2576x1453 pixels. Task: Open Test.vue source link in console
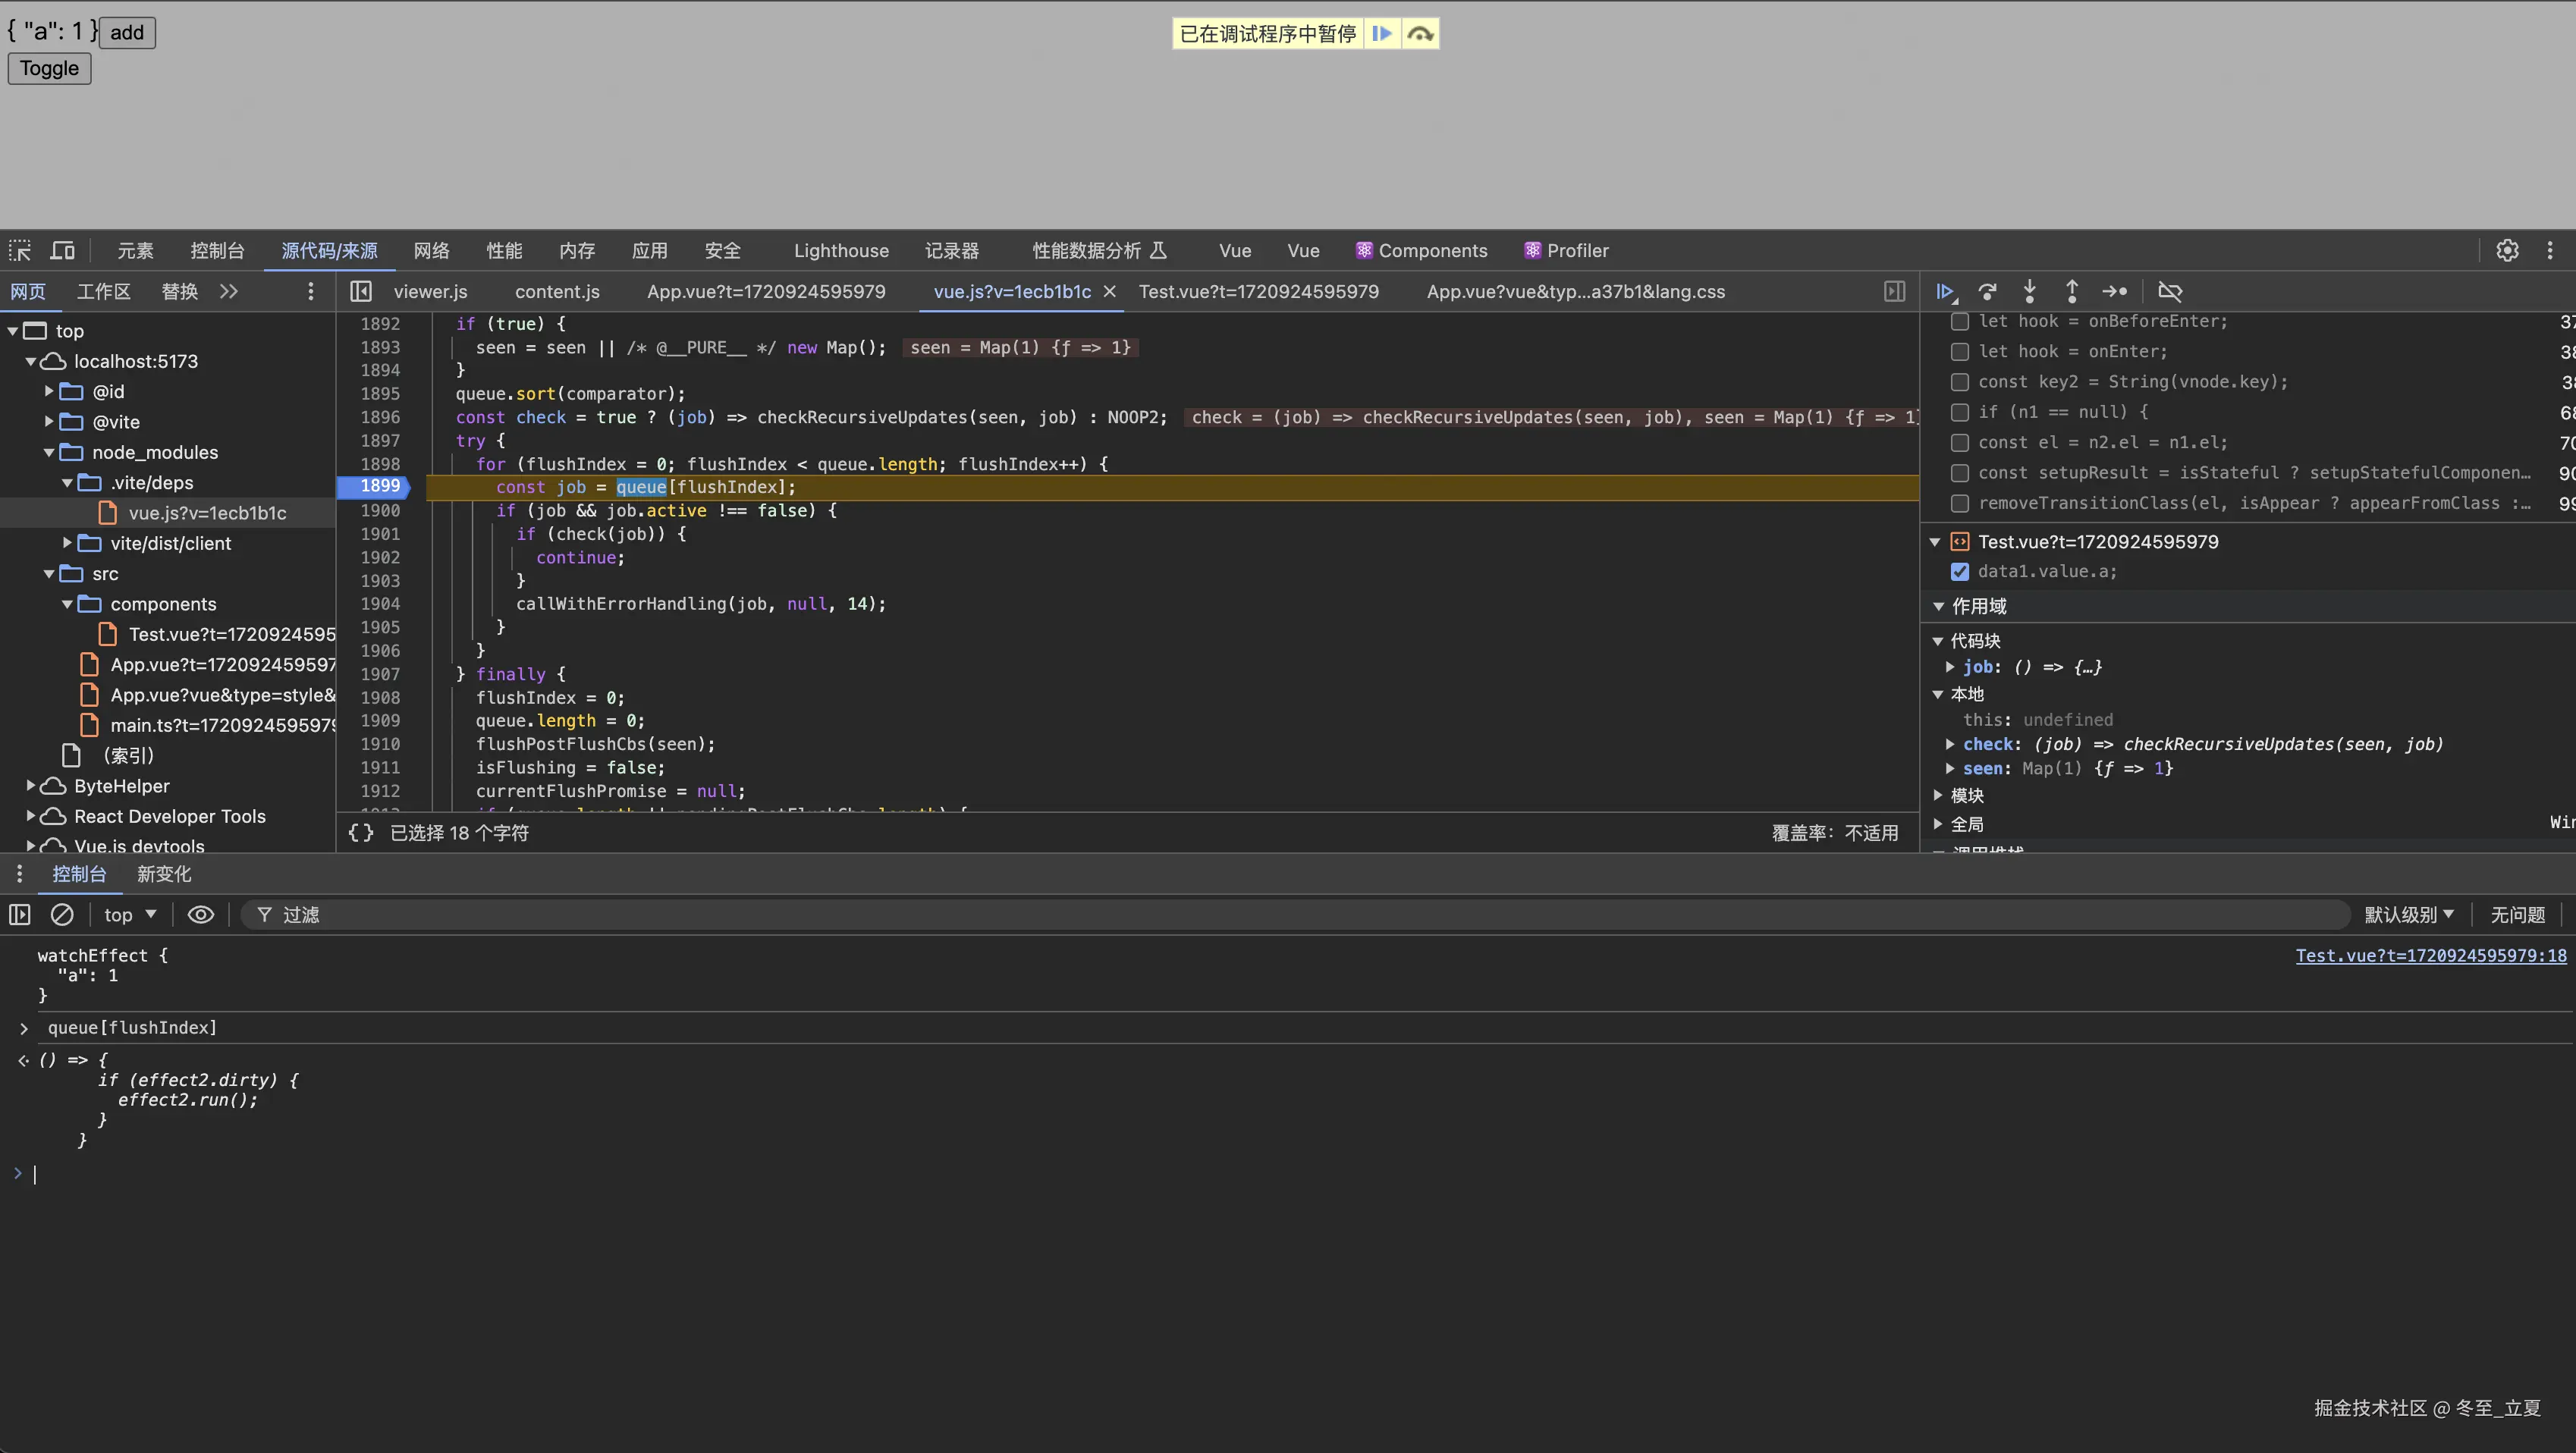pos(2430,955)
